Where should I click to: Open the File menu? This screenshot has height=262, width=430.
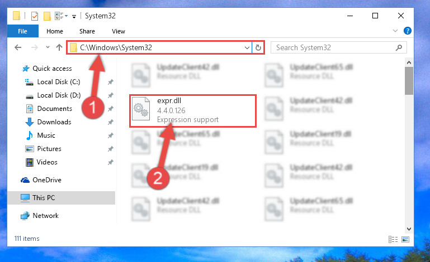23,31
